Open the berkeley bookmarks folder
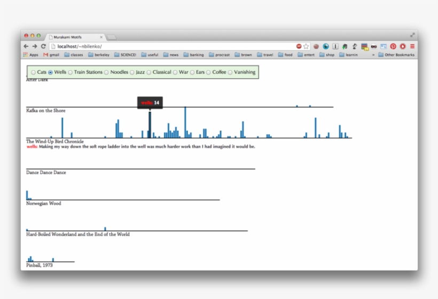Screen dimensions: 438x299 (98, 55)
